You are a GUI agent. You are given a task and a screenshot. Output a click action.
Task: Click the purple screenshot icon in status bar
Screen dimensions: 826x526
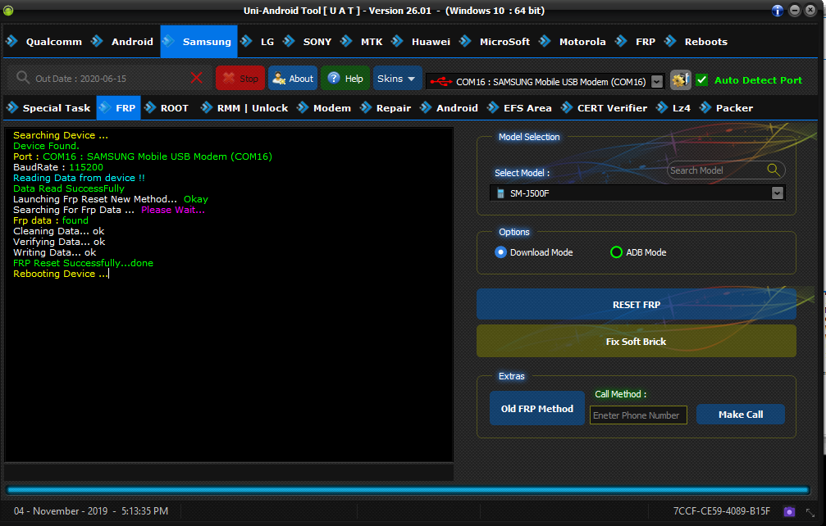click(x=789, y=511)
